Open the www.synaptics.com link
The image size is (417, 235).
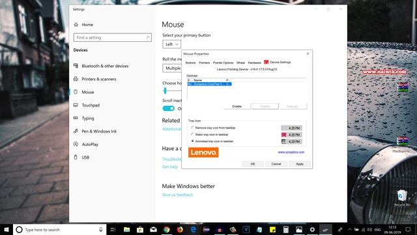coord(291,152)
